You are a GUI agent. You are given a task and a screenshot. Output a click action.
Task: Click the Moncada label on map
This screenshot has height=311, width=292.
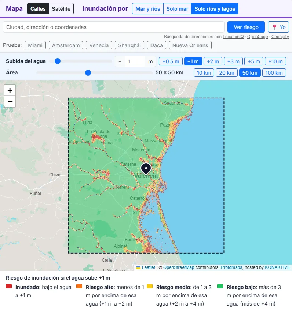point(141,150)
